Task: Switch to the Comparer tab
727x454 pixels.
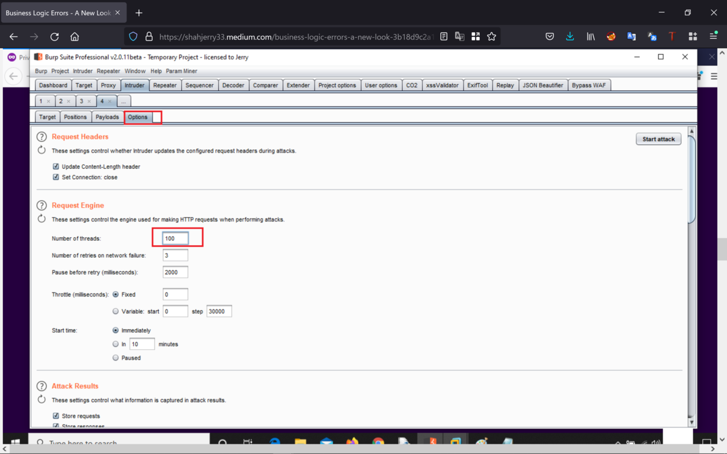Action: point(265,85)
